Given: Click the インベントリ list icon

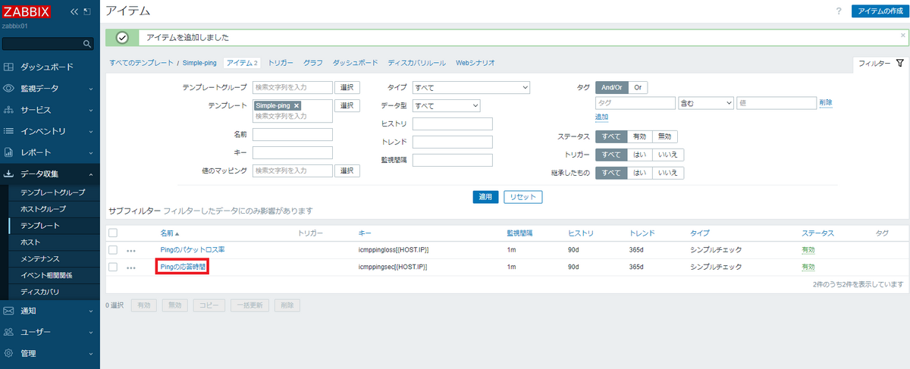Looking at the screenshot, I should tap(9, 131).
